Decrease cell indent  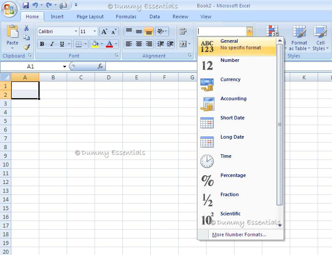tap(160, 44)
